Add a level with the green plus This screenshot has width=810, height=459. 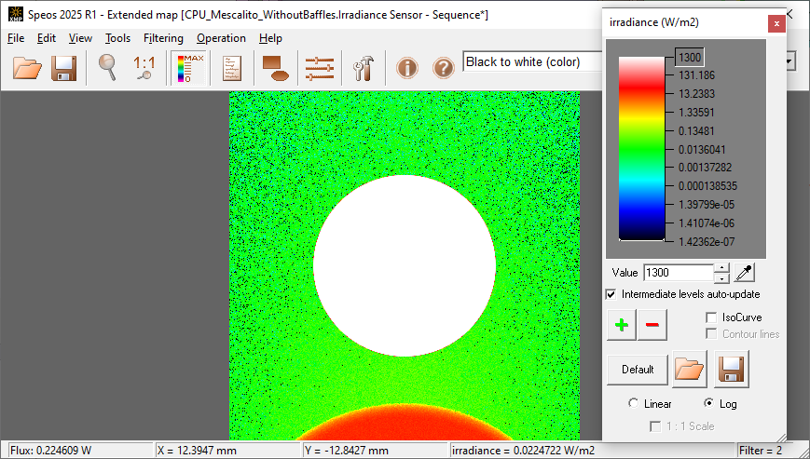click(622, 325)
